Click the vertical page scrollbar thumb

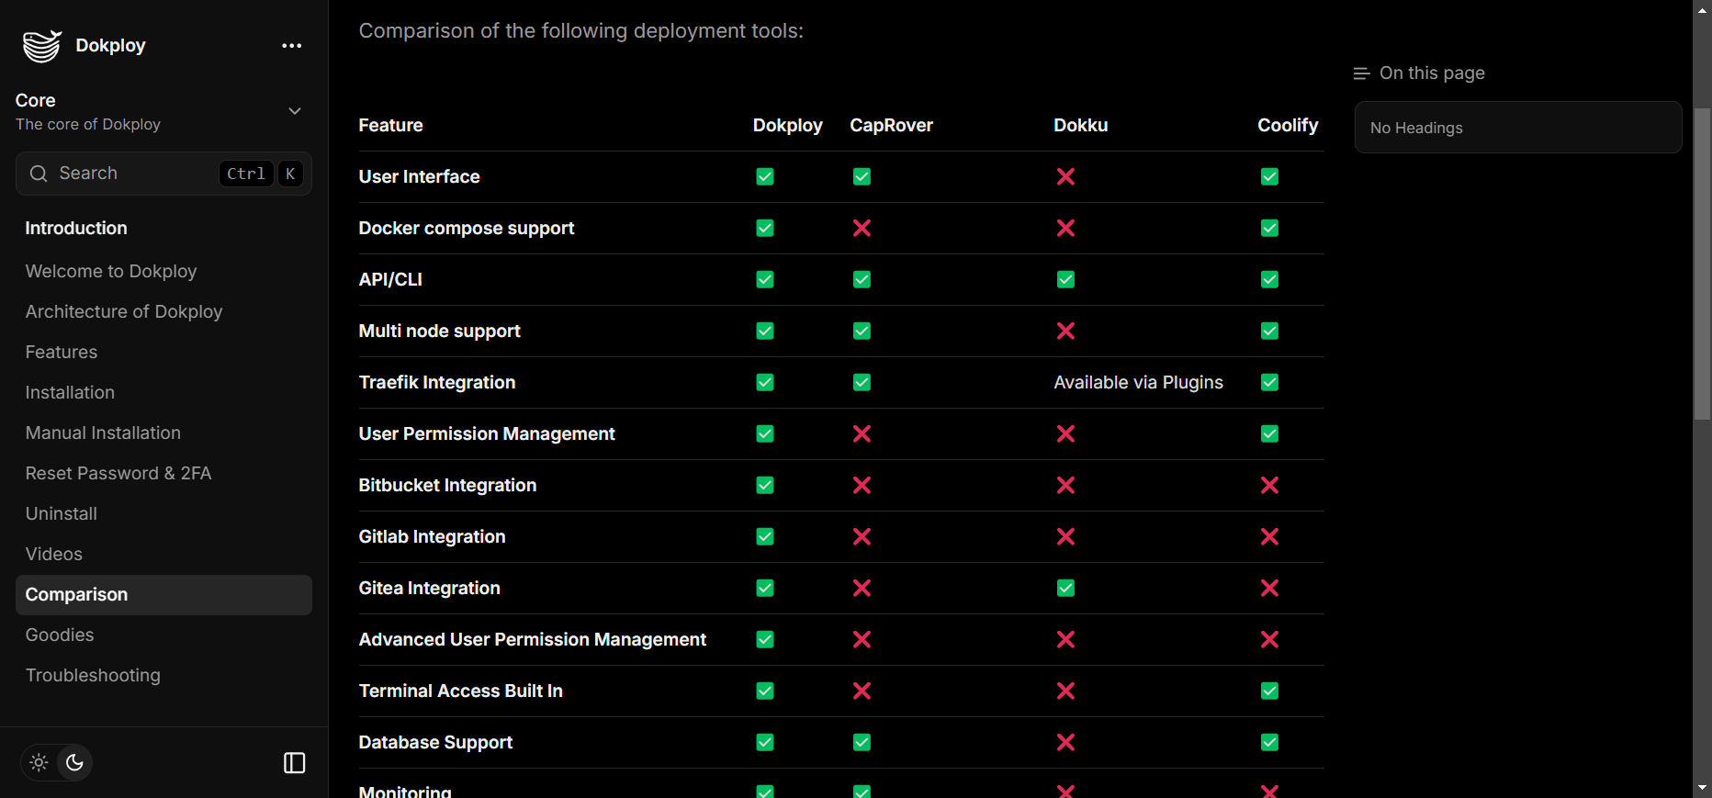(x=1702, y=264)
